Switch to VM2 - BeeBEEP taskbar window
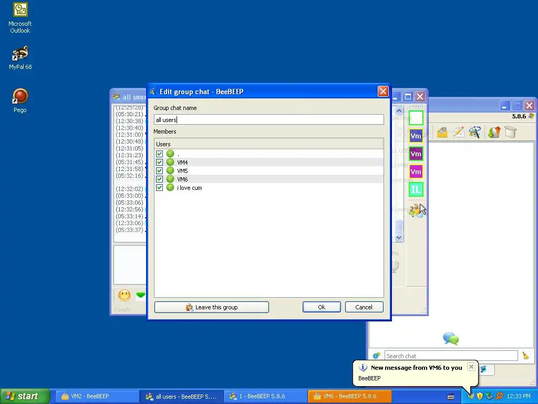This screenshot has width=538, height=404. click(97, 396)
